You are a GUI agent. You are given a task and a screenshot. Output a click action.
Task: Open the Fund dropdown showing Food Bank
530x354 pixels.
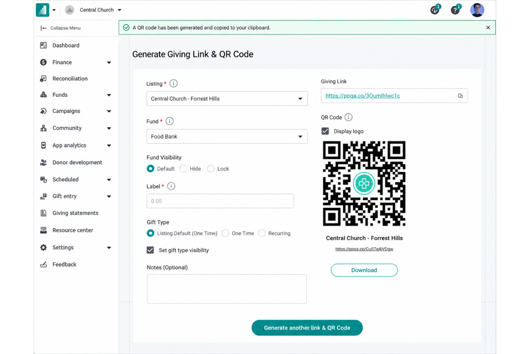pos(227,136)
